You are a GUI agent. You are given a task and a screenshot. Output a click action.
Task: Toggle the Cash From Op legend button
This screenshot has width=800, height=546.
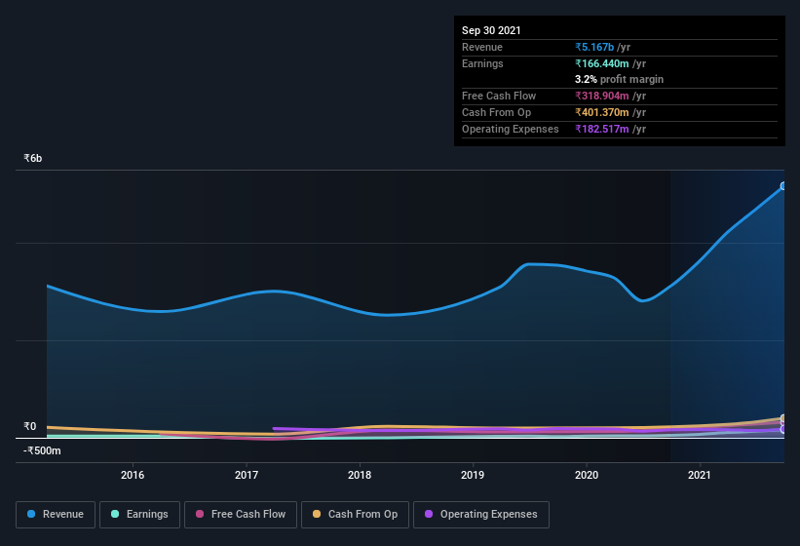click(x=355, y=515)
